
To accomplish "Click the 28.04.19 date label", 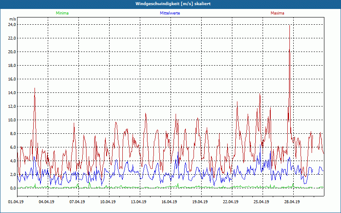I will 292,201.
